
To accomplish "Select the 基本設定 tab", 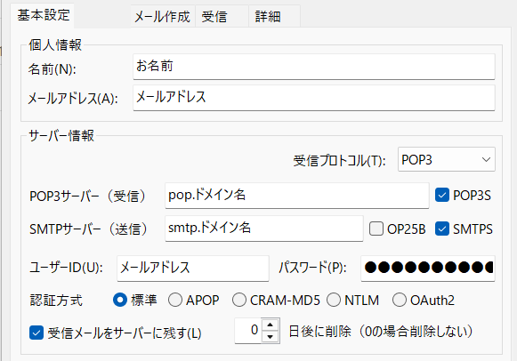I will (44, 15).
